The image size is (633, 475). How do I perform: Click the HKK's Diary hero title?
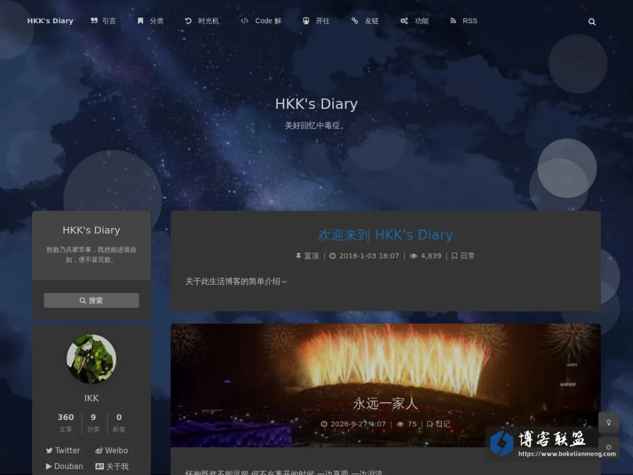click(x=316, y=104)
